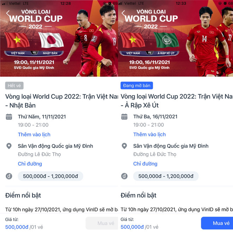The width and height of the screenshot is (233, 233).
Task: Click đồng currency icon on right screen
Action: [x=124, y=176]
